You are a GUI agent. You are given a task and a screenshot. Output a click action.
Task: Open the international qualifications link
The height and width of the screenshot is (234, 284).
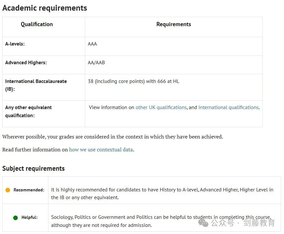228,107
